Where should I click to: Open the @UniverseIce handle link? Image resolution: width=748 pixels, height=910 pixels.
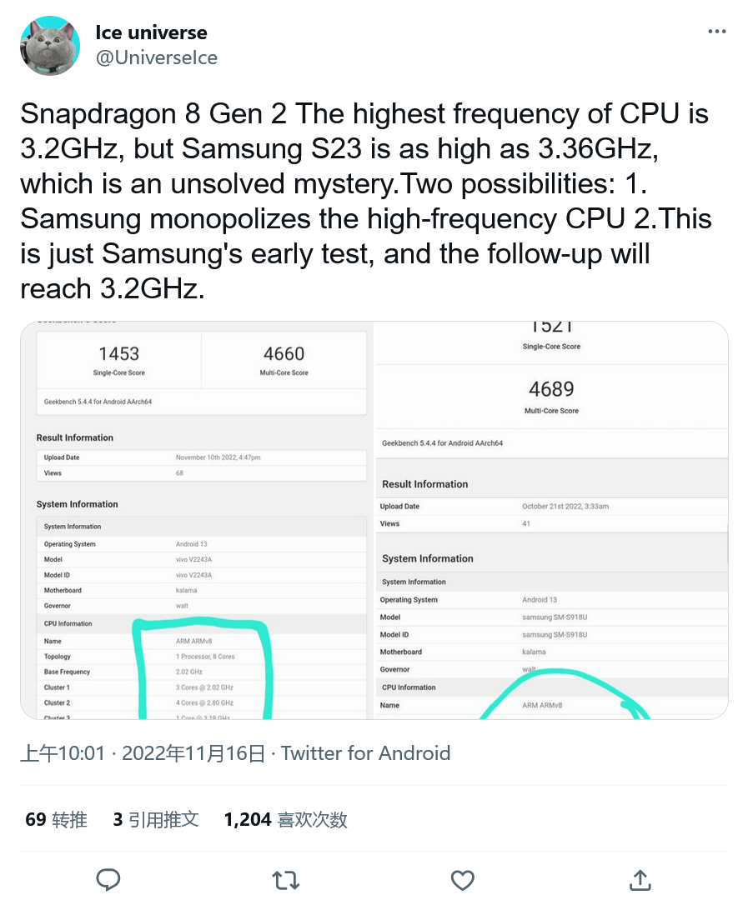[x=156, y=57]
